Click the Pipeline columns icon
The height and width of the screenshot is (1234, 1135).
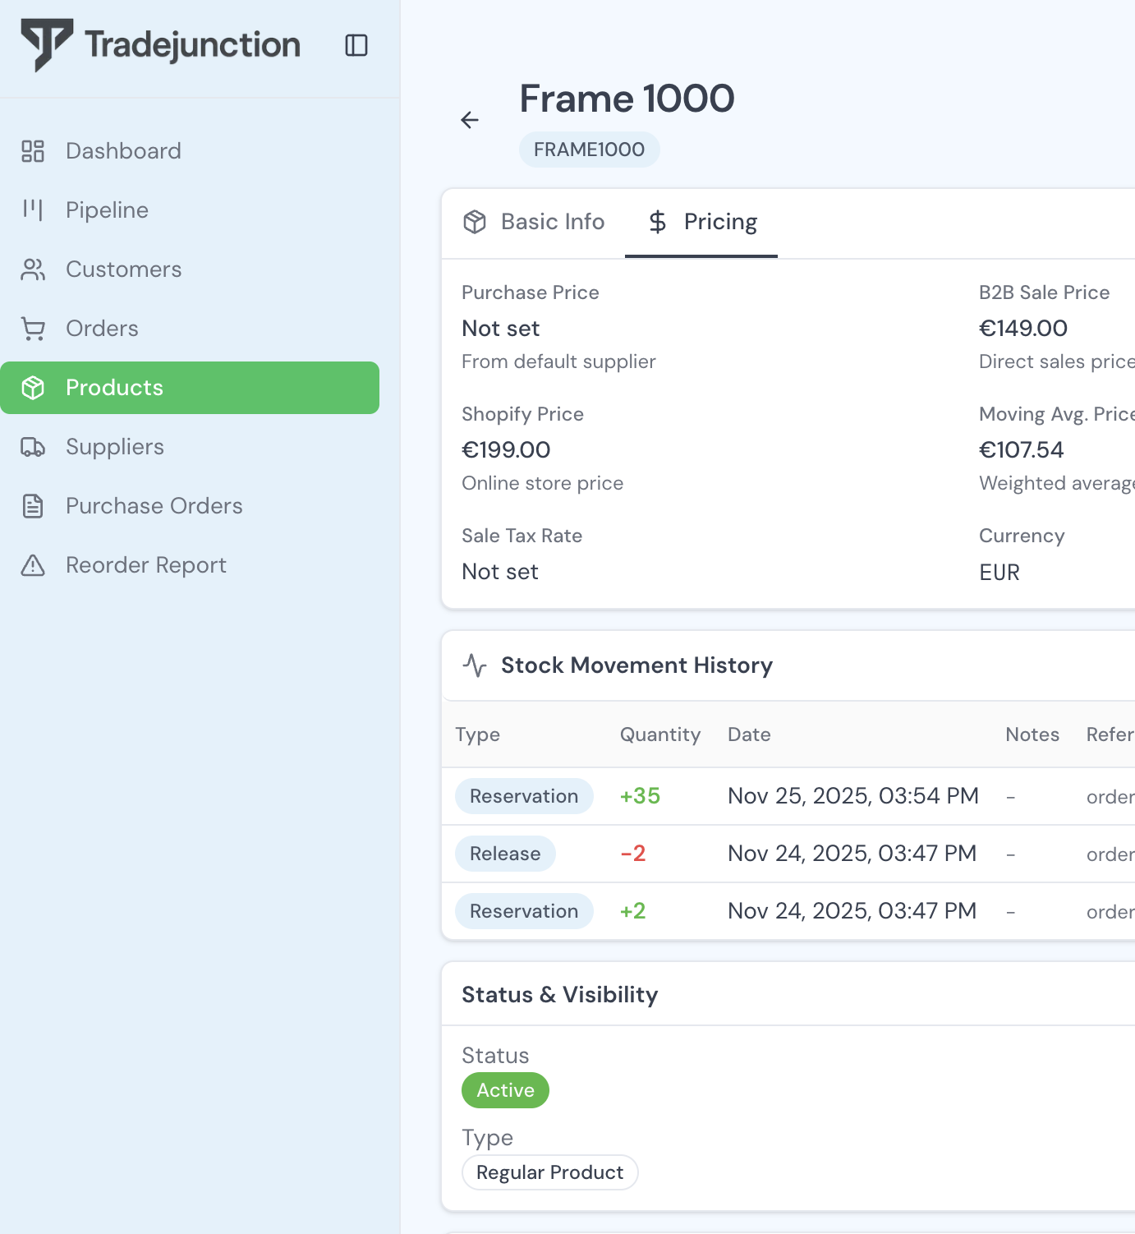point(33,210)
